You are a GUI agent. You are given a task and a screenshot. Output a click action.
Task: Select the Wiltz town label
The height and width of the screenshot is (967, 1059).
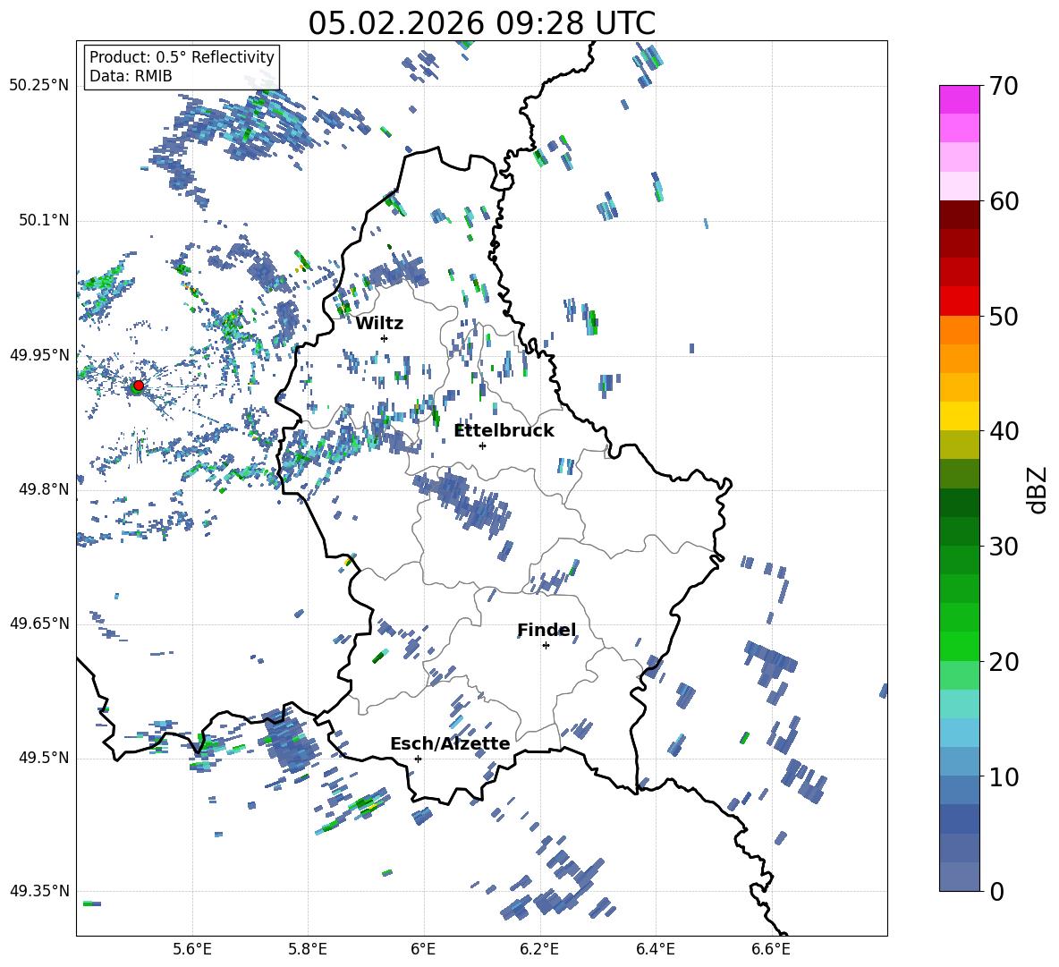(x=379, y=323)
